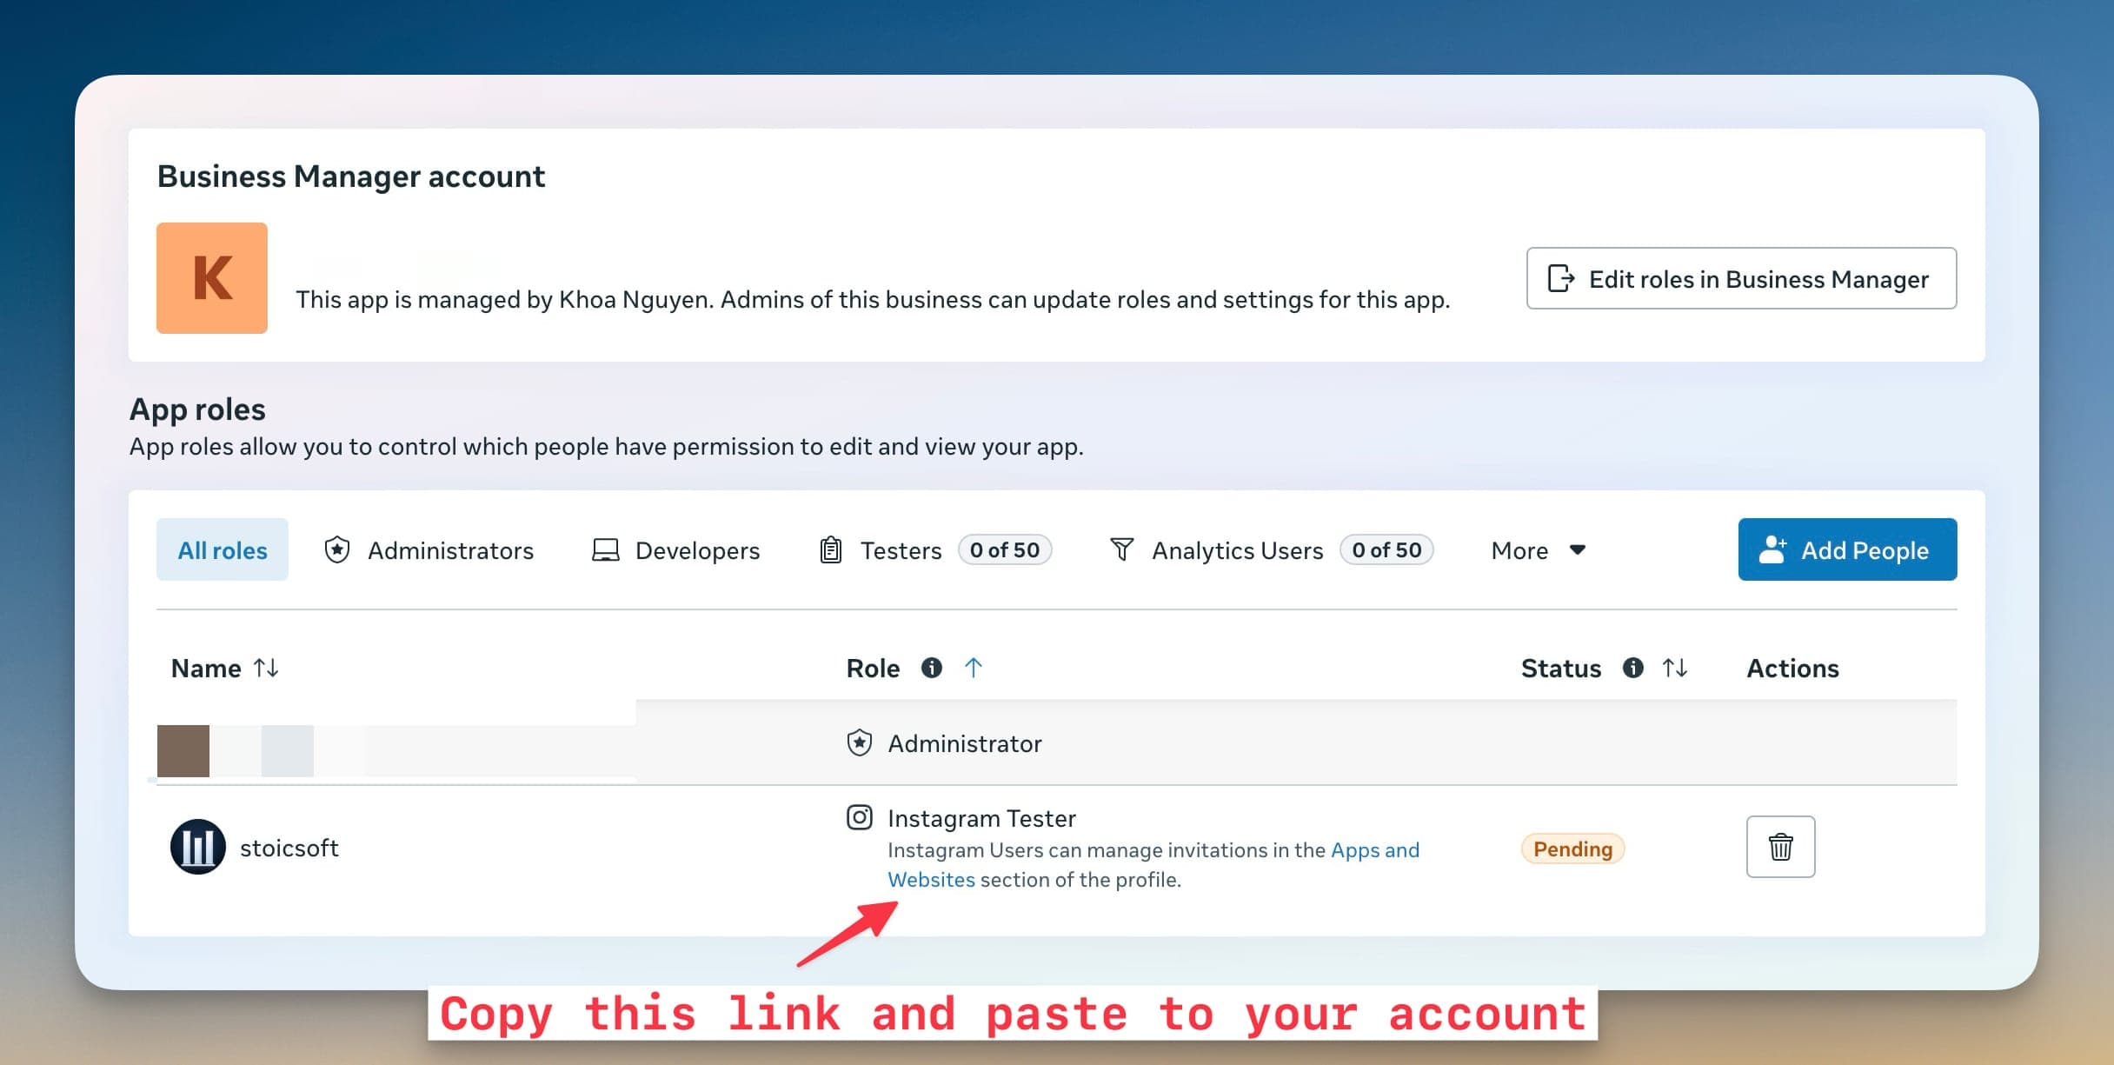Click the Administrator role text
Screen dimensions: 2114x1065
[965, 743]
